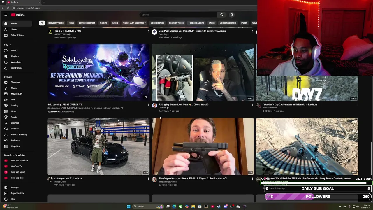Open Watch later in the sidebar
Viewport: 373px width, 210px height.
(17, 62)
